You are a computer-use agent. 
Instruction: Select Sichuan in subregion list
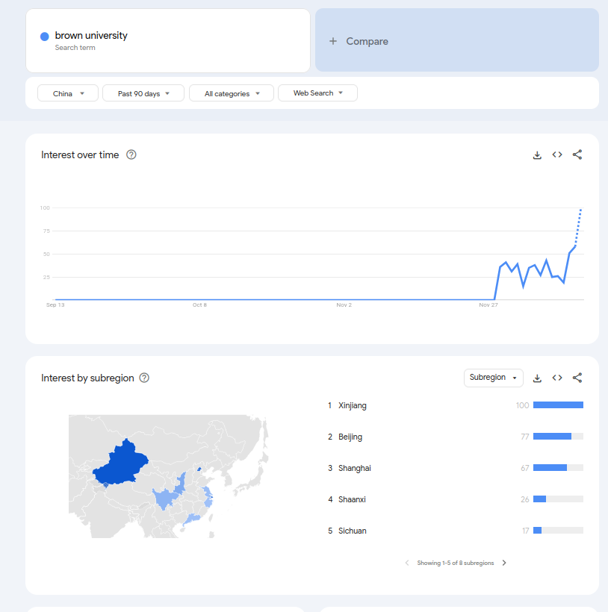tap(353, 531)
